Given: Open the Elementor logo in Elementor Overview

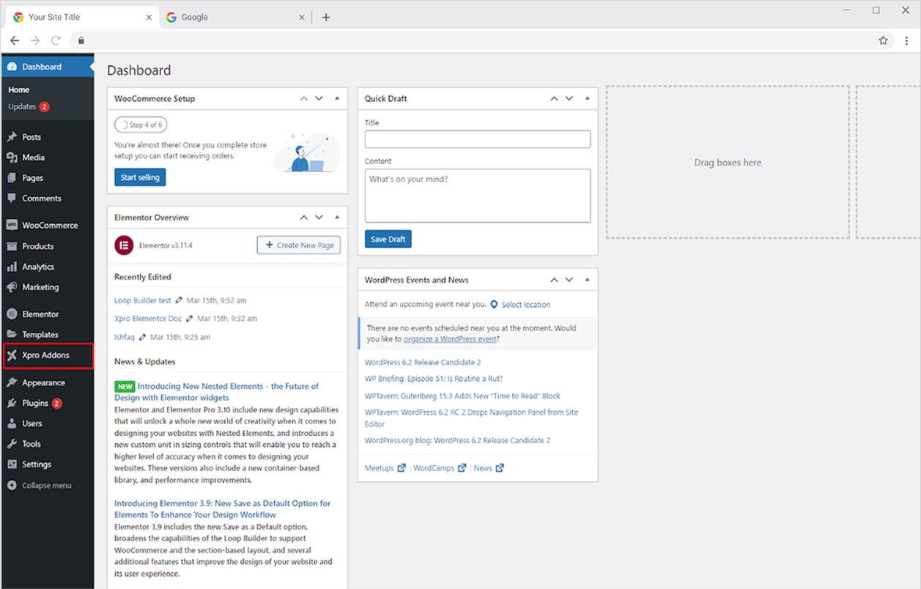Looking at the screenshot, I should pos(123,245).
